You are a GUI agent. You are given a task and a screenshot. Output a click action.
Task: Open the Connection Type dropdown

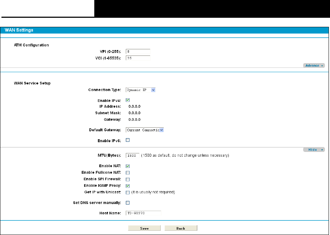141,90
